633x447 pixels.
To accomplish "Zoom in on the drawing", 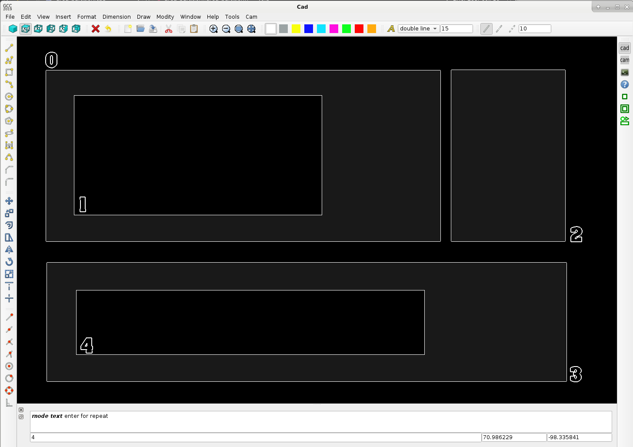I will tap(213, 29).
